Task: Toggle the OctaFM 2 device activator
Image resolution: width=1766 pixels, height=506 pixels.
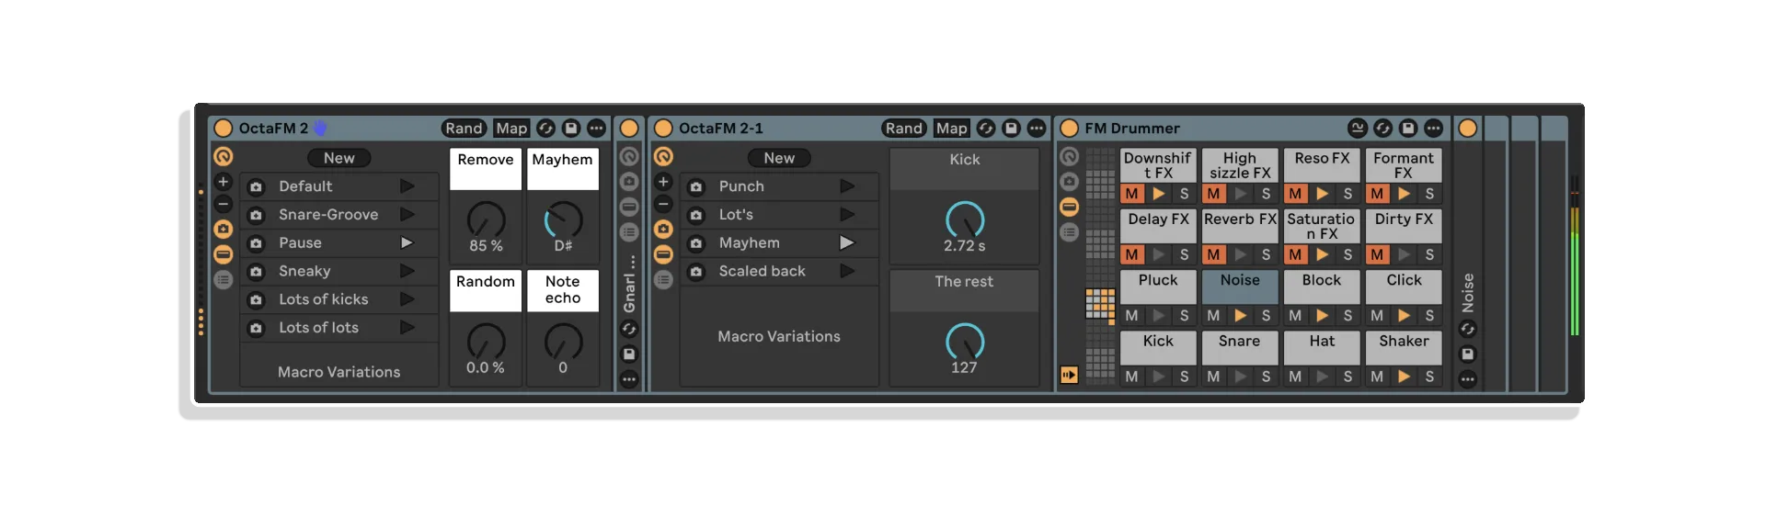Action: [223, 129]
